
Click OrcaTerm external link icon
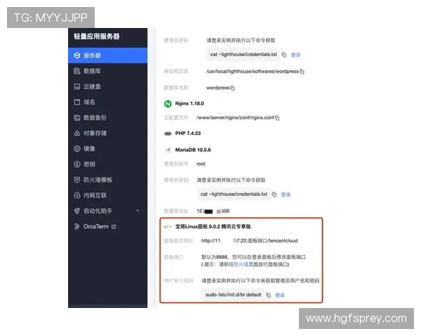point(114,227)
